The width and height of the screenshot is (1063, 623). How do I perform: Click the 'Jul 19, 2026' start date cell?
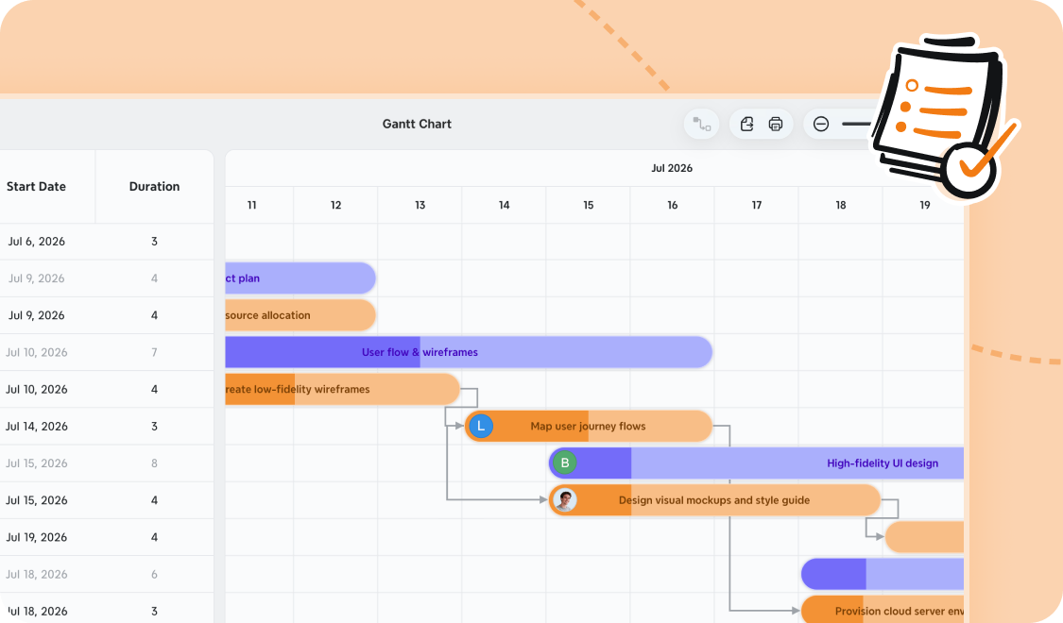coord(37,538)
